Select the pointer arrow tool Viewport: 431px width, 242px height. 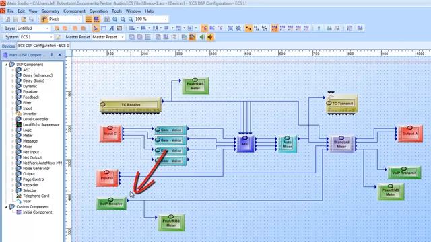[96, 28]
